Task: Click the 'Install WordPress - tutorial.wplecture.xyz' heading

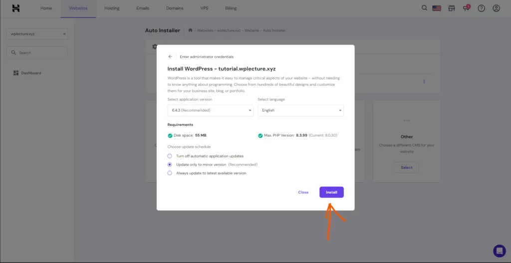Action: [222, 69]
